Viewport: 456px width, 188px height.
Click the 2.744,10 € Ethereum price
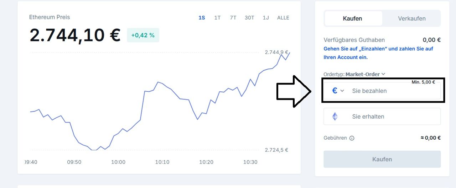75,35
